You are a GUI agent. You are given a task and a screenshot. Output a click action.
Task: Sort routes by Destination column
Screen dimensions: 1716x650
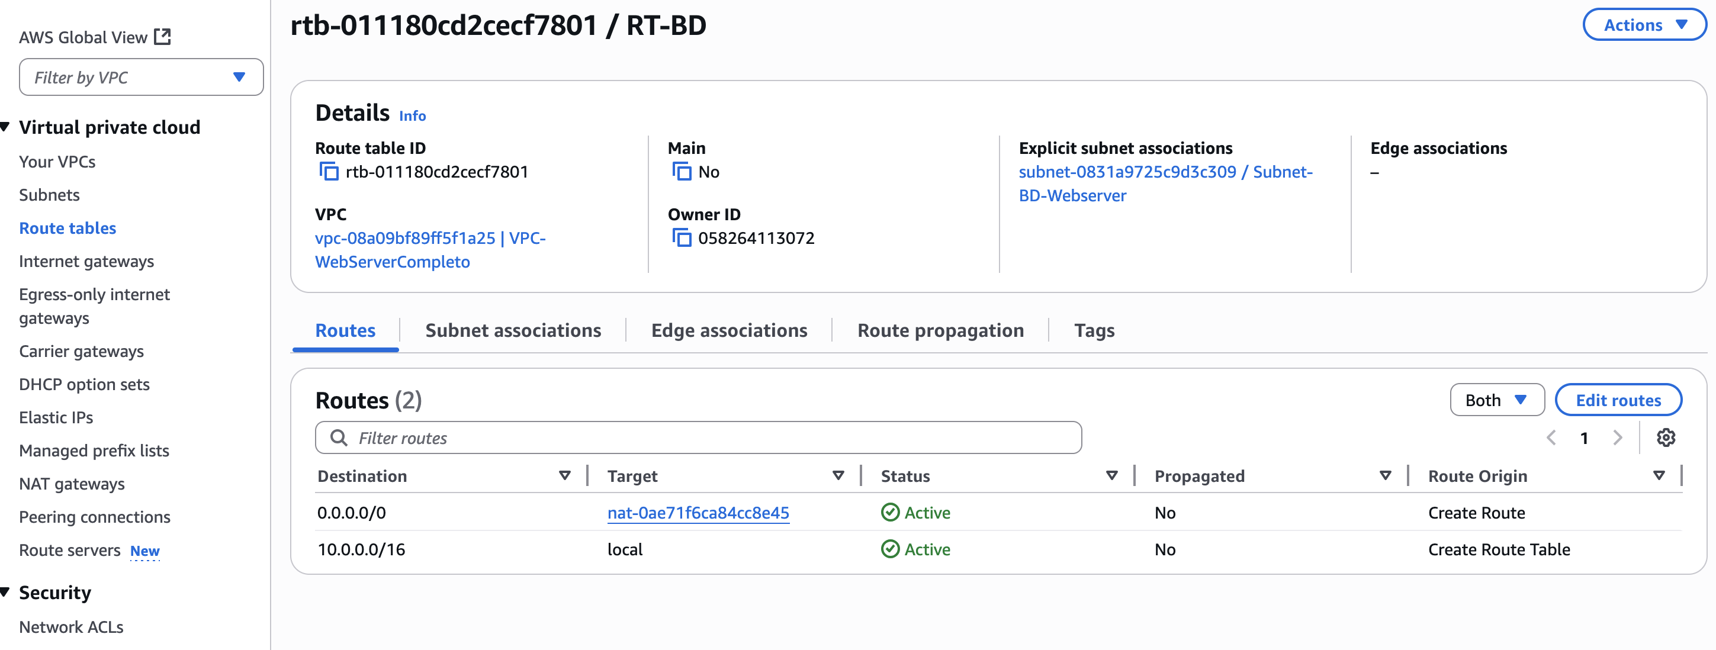tap(564, 475)
